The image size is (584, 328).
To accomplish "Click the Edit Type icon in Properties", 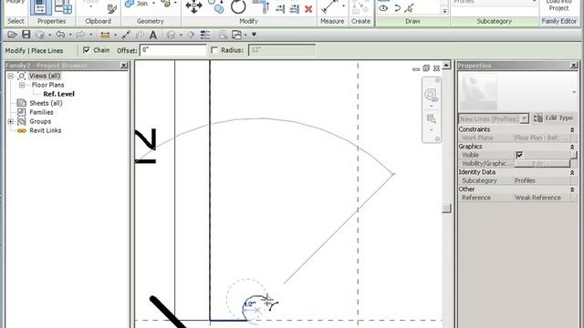I will (537, 118).
